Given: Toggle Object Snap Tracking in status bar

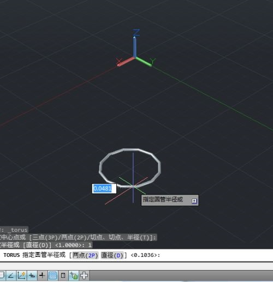Looking at the screenshot, I should pyautogui.click(x=11, y=275).
